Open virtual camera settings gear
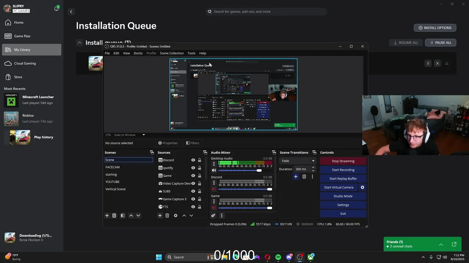This screenshot has width=469, height=263. [362, 187]
